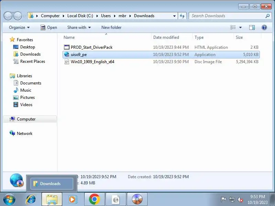Click the uiso9_pe file name
Image resolution: width=275 pixels, height=206 pixels.
click(x=79, y=55)
